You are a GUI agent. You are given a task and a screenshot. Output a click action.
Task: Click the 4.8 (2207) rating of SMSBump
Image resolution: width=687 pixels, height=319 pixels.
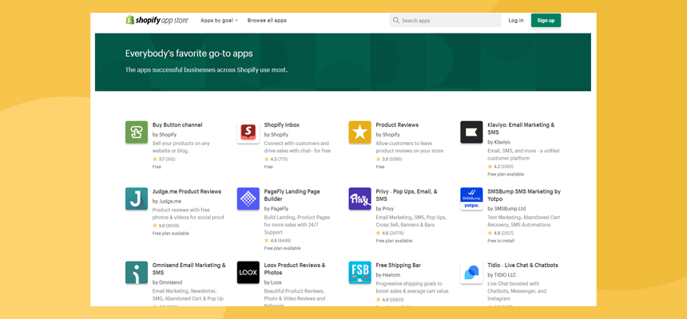[500, 233]
